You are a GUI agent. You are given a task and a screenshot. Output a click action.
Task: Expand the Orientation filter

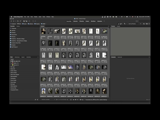[10, 78]
